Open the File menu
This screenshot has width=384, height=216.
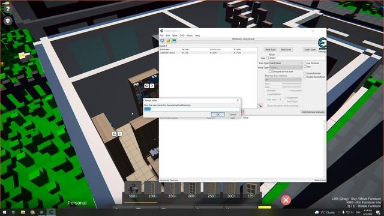[x=161, y=35]
